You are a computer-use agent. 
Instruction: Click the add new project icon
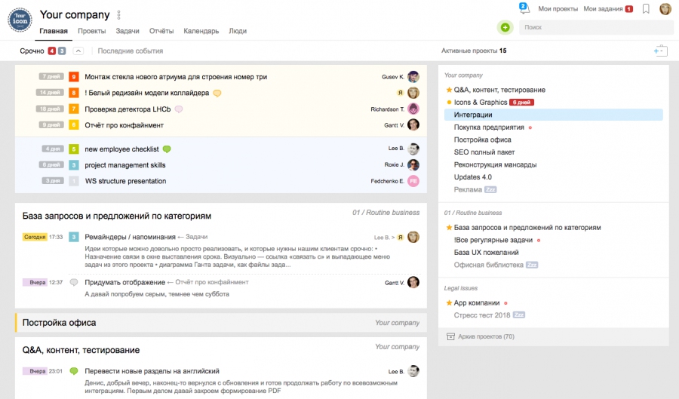tap(660, 51)
